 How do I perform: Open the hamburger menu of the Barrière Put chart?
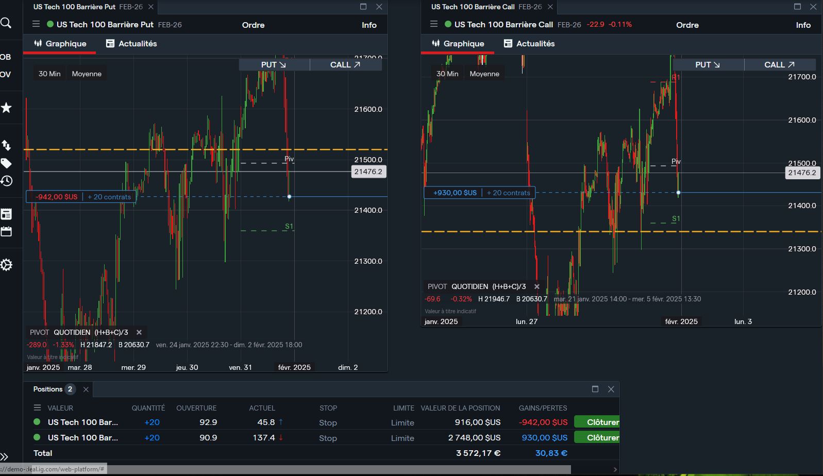pos(36,24)
